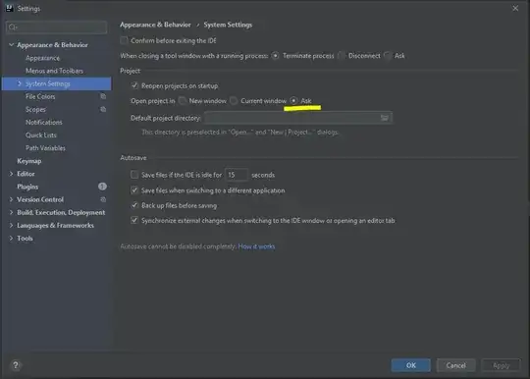Collapse the Appearance & Behavior section

click(x=11, y=44)
